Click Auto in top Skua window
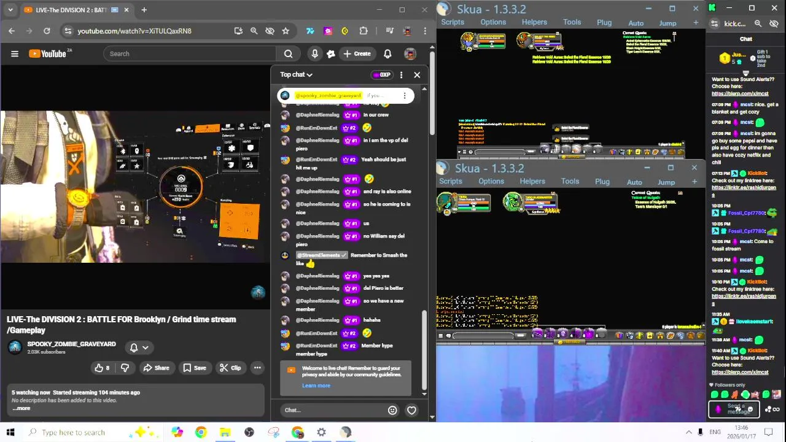Screen dimensions: 786x442 point(636,23)
